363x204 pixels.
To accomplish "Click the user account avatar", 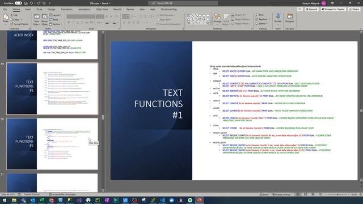I will (x=324, y=3).
